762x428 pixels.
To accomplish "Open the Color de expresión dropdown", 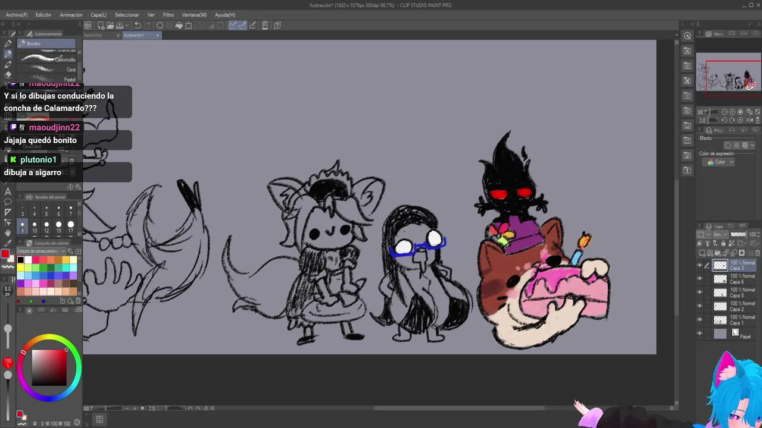I will (718, 162).
